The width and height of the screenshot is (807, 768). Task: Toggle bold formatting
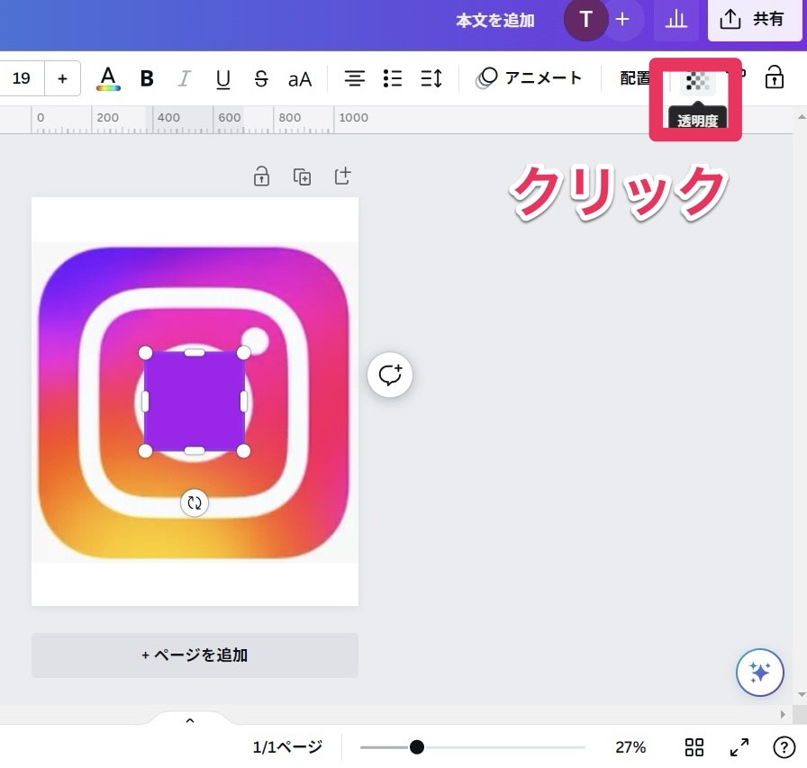click(x=147, y=78)
